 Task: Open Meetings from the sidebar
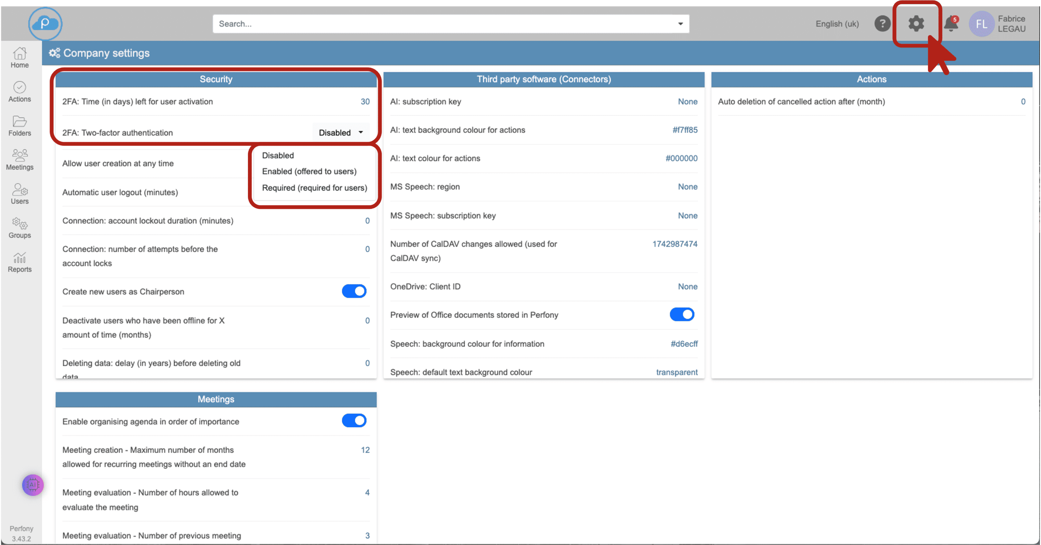tap(20, 160)
